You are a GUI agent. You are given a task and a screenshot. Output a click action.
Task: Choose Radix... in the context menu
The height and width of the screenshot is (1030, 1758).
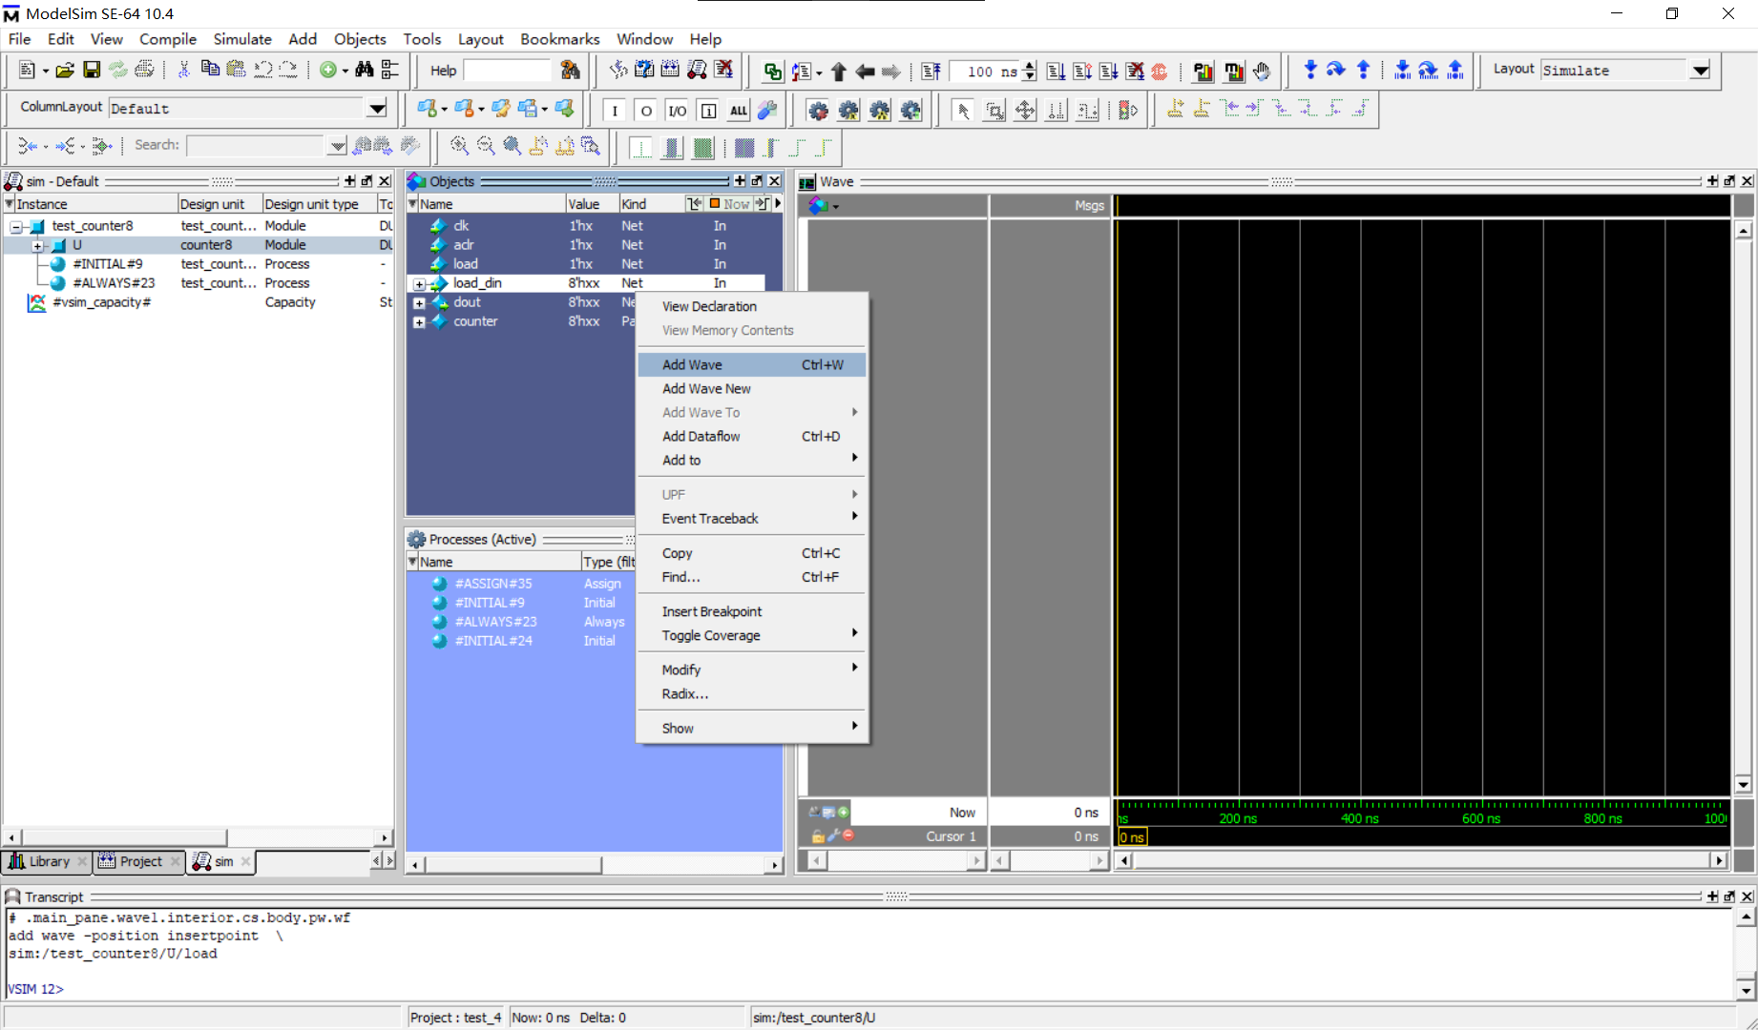coord(752,694)
